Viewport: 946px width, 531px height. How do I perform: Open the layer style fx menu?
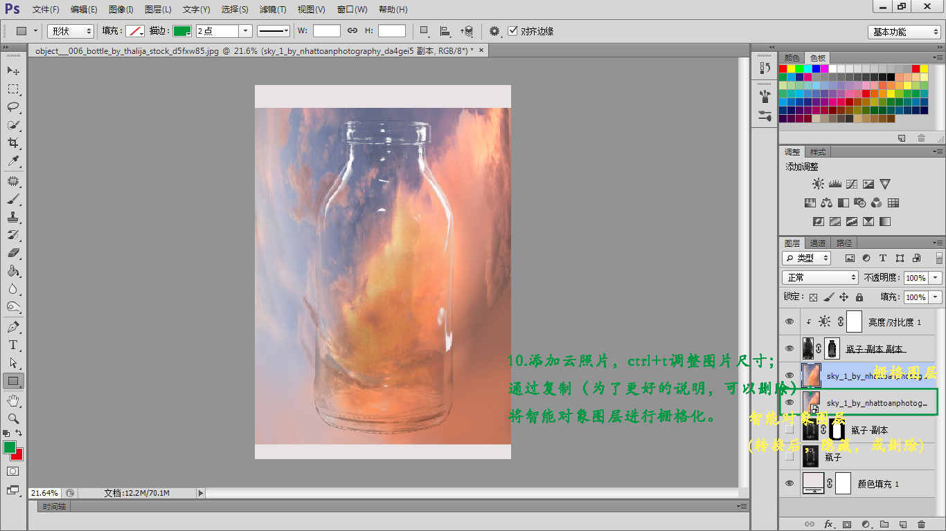828,525
